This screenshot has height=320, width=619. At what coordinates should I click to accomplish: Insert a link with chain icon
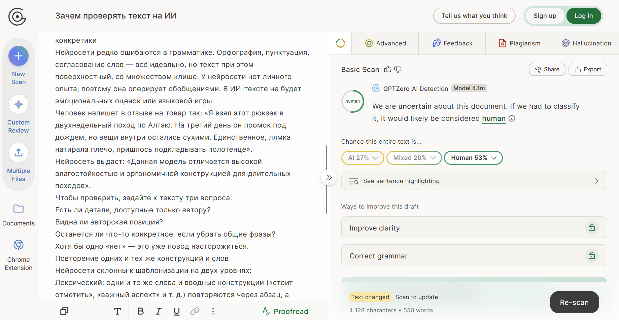195,311
